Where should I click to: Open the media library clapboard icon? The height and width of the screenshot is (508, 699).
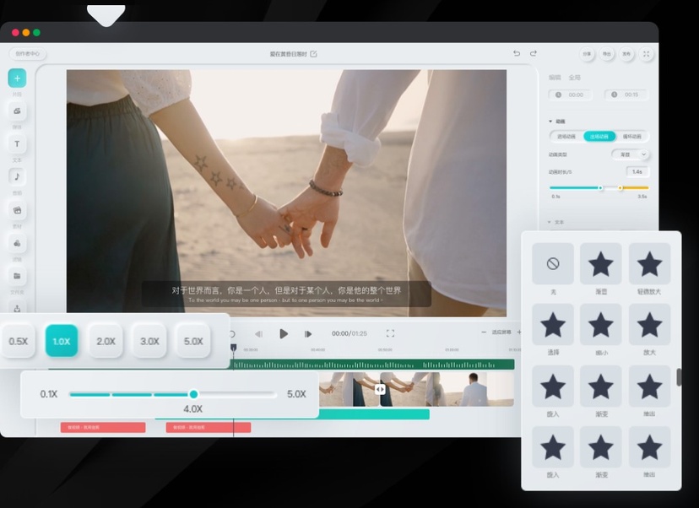17,210
